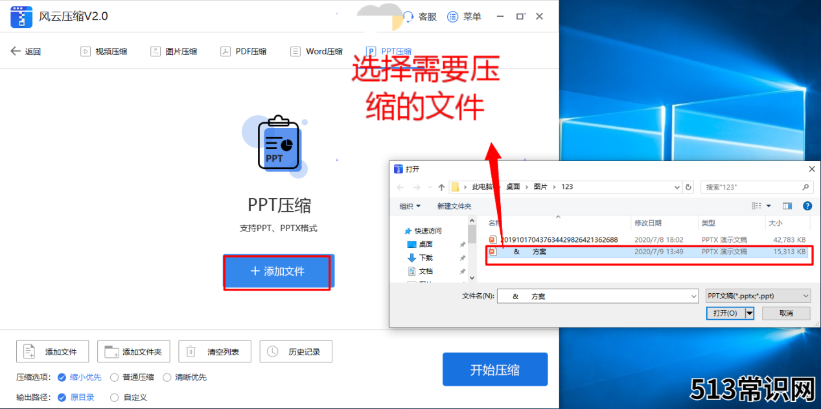The image size is (821, 409).
Task: Choose 原目录 as output path
Action: click(76, 397)
